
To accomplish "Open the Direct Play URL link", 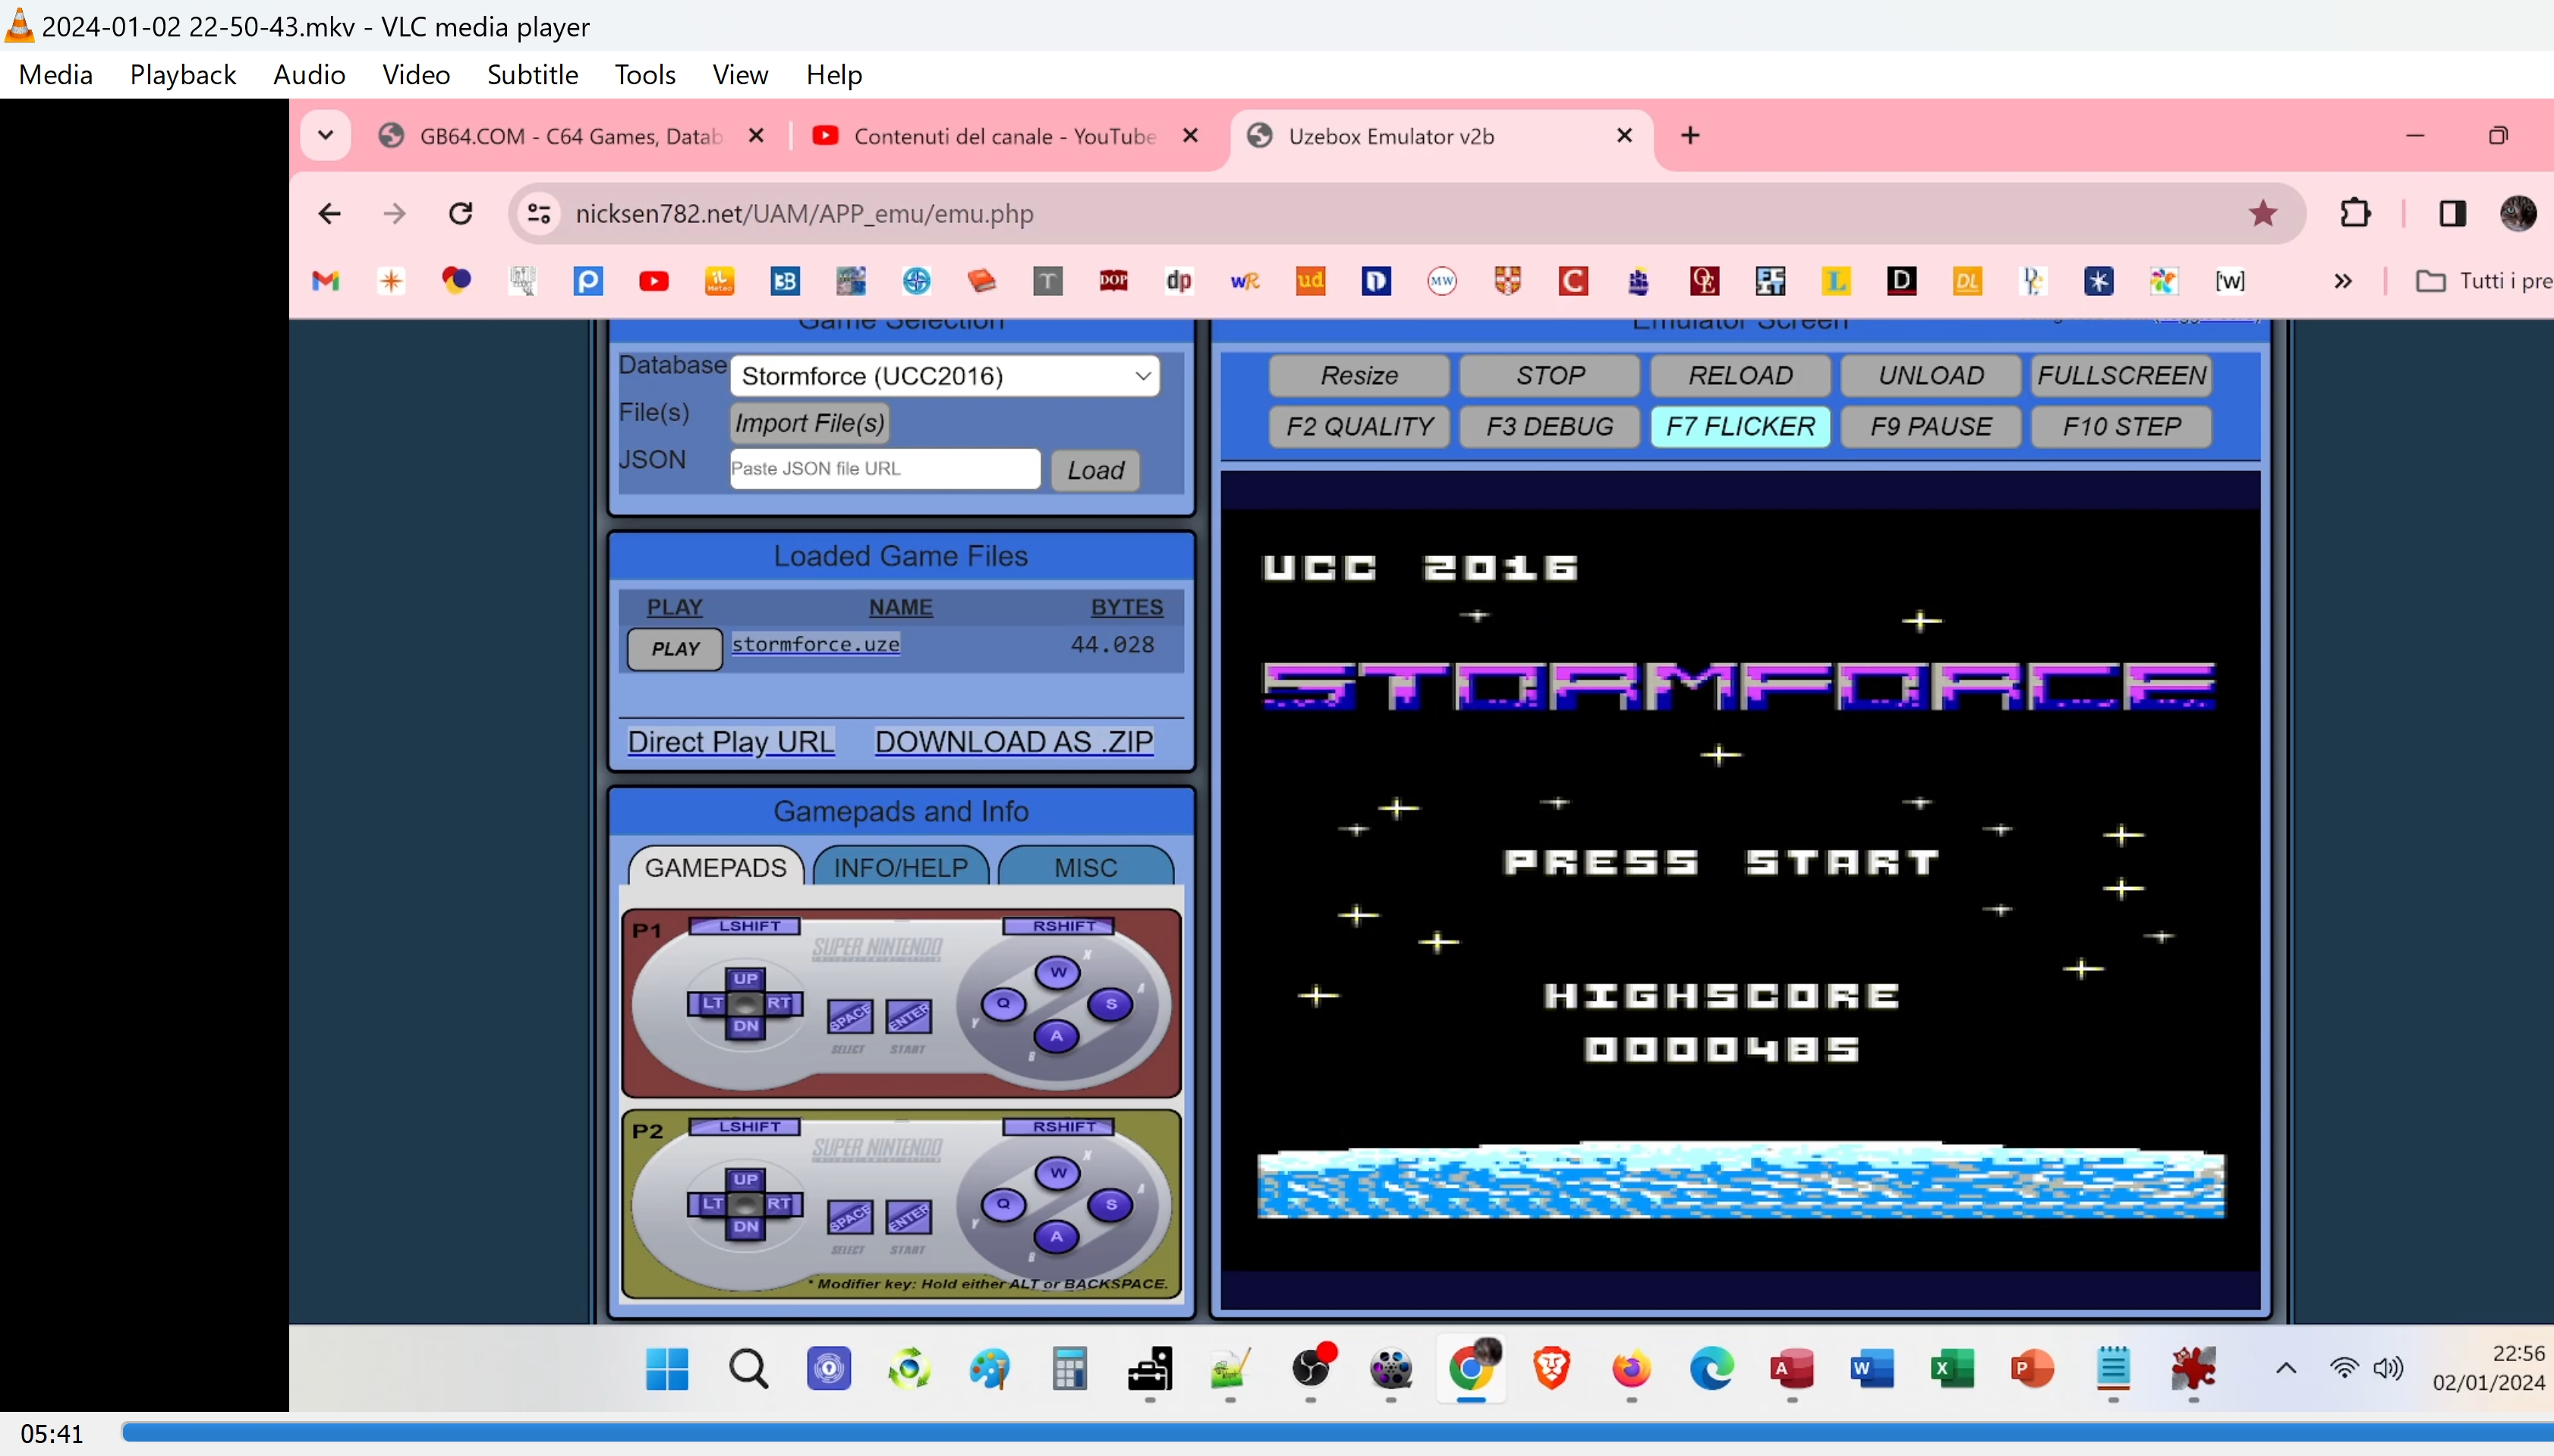I will coord(730,742).
